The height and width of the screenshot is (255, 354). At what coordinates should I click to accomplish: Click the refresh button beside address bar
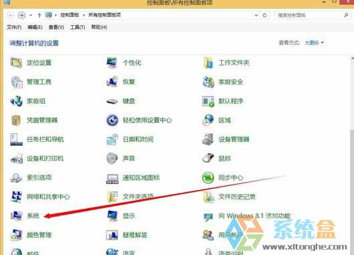pyautogui.click(x=264, y=15)
